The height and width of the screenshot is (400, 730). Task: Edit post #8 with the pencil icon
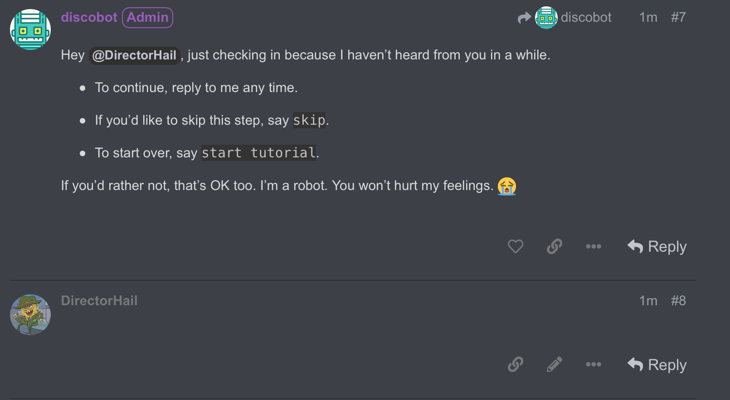pos(555,364)
